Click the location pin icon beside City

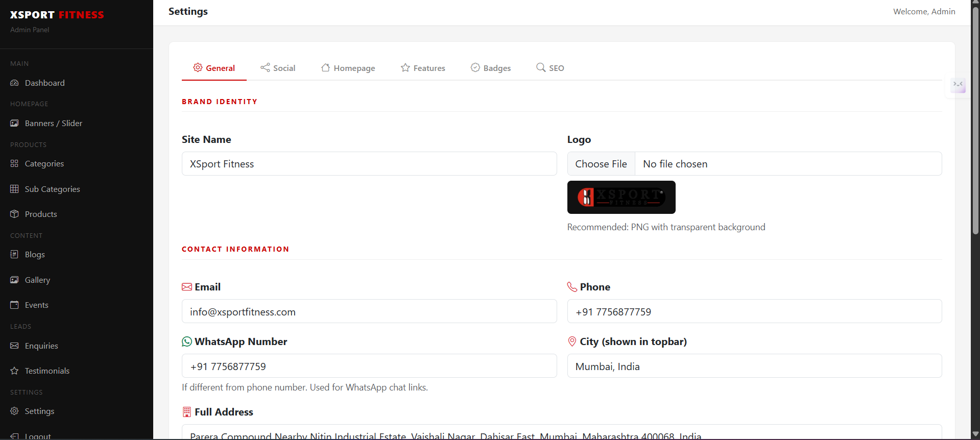point(572,341)
